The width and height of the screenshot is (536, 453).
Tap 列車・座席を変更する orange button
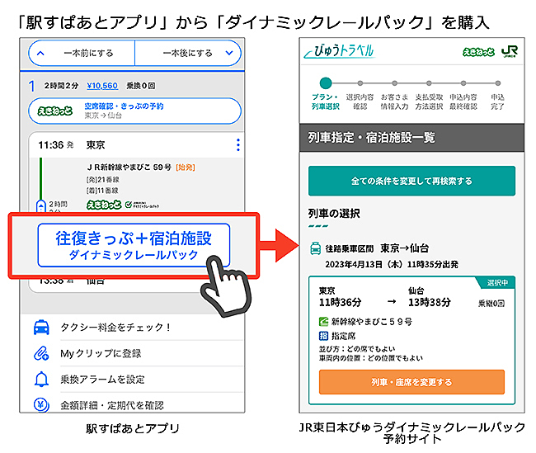point(411,382)
